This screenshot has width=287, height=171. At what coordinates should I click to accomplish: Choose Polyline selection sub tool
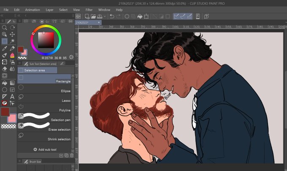click(44, 108)
